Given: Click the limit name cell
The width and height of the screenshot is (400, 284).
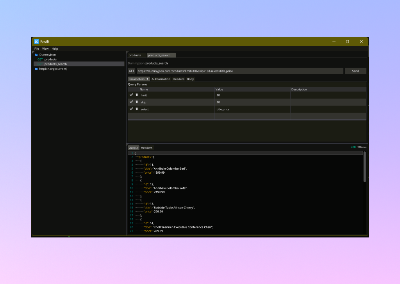Looking at the screenshot, I should [177, 95].
